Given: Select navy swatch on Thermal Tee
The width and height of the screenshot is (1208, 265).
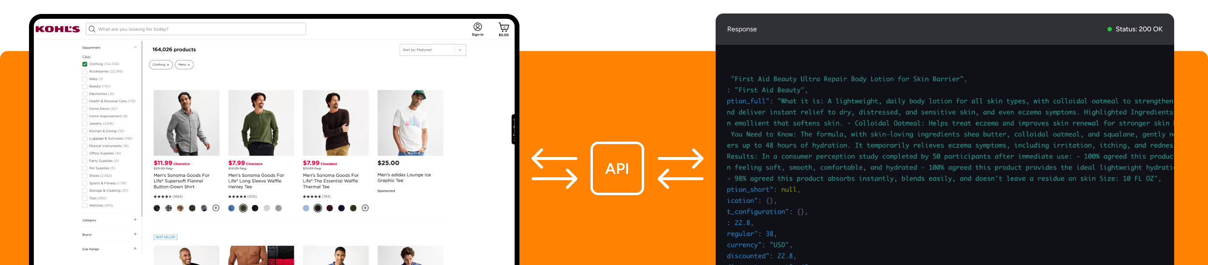Looking at the screenshot, I should (x=342, y=208).
